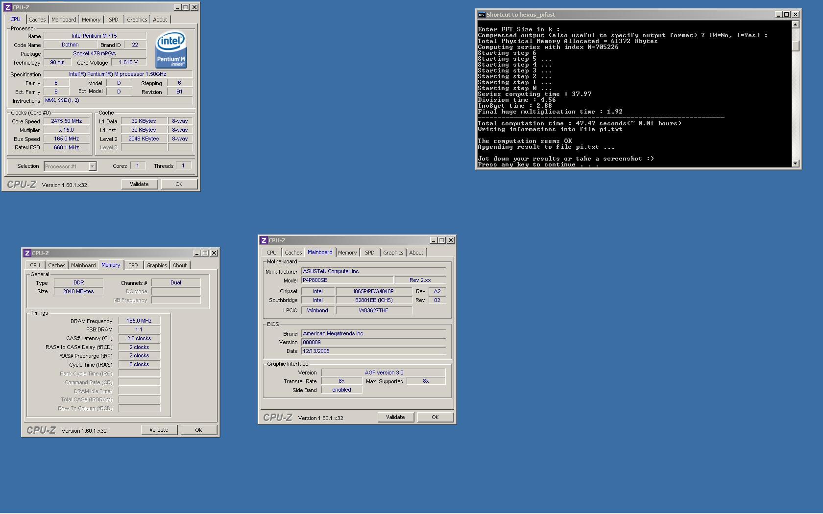Close the CPU-Z Memory window

click(x=214, y=253)
